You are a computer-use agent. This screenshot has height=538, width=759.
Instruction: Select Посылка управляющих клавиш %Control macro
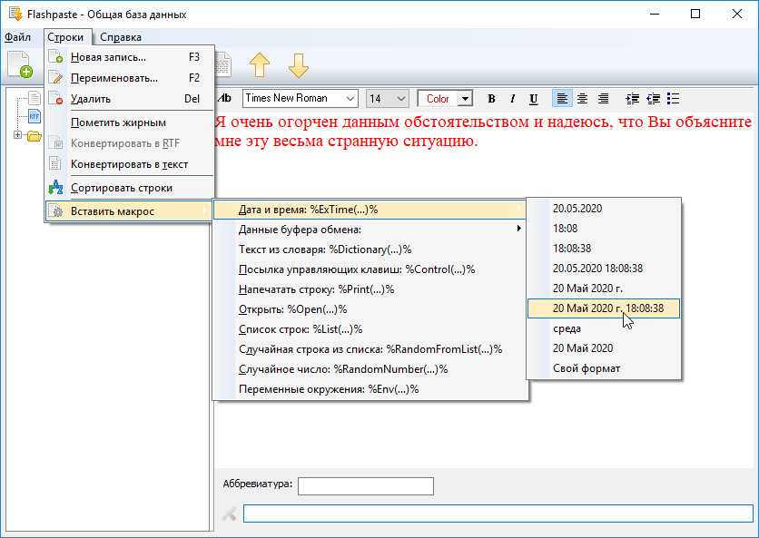pyautogui.click(x=370, y=269)
